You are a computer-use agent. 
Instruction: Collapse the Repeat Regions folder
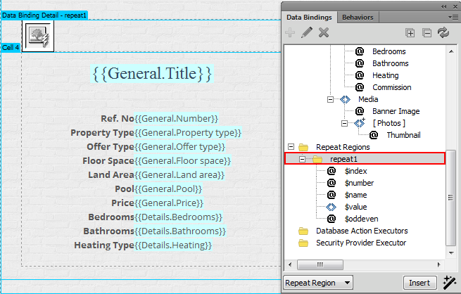[291, 146]
